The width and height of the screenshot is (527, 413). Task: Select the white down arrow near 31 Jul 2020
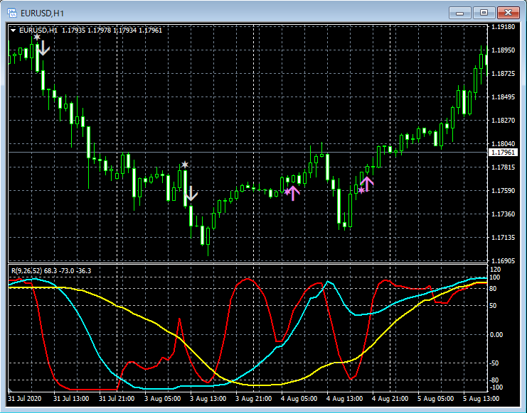[x=43, y=48]
